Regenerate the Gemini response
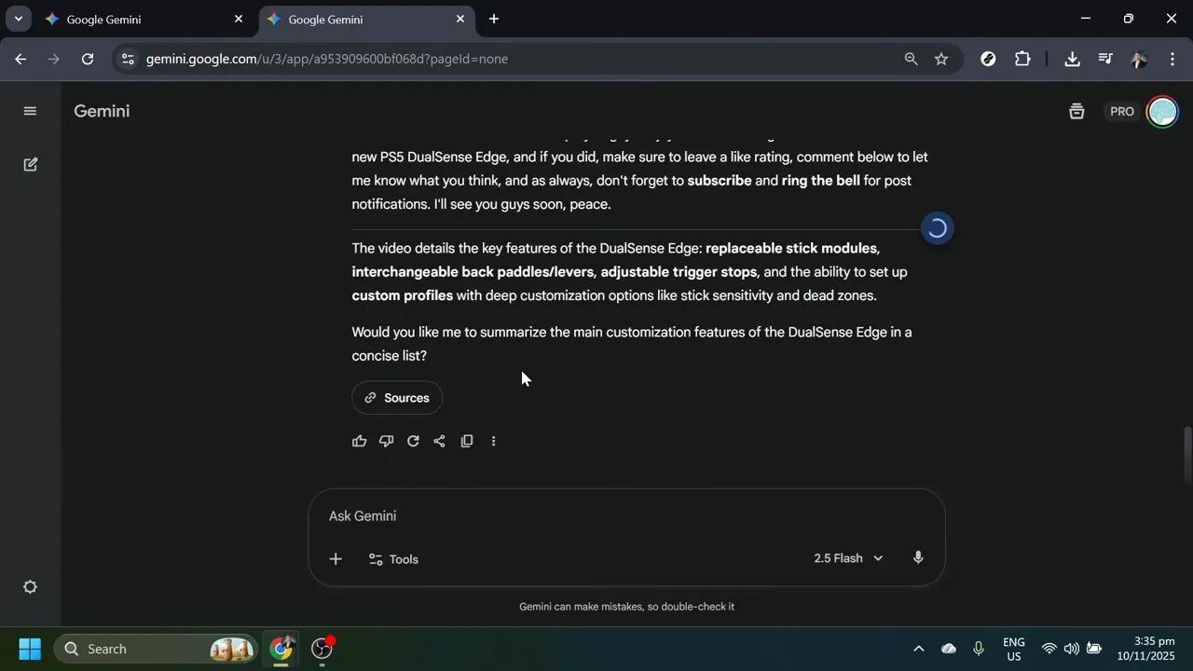The image size is (1193, 671). click(x=413, y=441)
